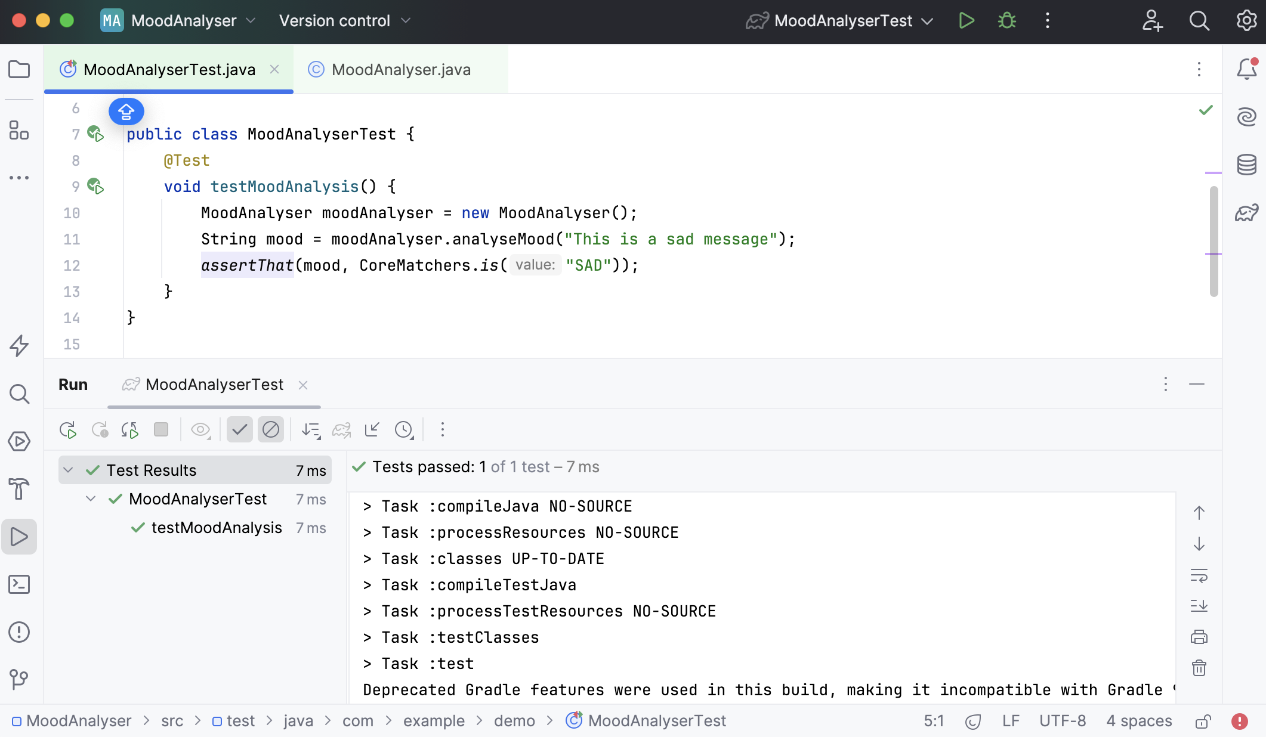Open the Version Control tool window

pos(20,680)
